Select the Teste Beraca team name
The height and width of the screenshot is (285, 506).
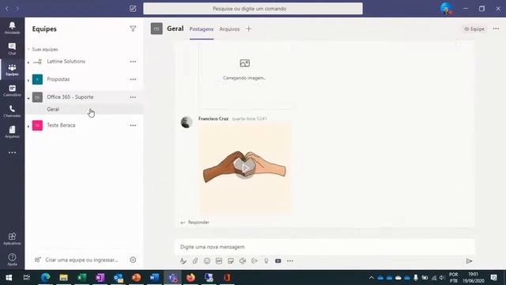coord(61,125)
